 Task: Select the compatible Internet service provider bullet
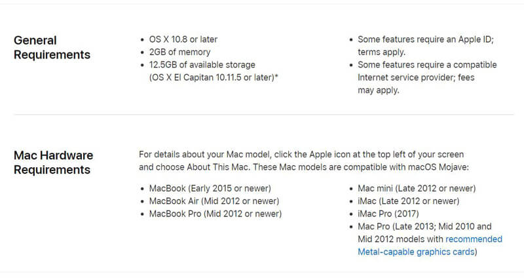pyautogui.click(x=427, y=77)
